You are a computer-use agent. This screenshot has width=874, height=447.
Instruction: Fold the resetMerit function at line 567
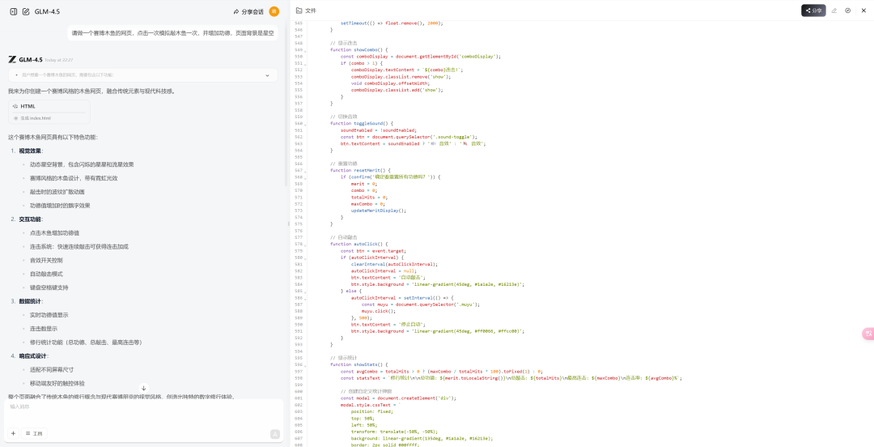pyautogui.click(x=305, y=170)
